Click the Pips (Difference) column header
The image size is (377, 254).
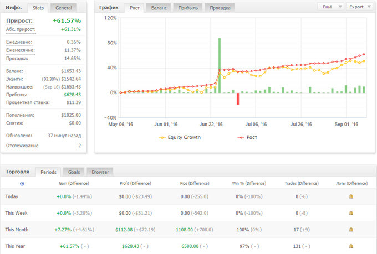point(195,183)
